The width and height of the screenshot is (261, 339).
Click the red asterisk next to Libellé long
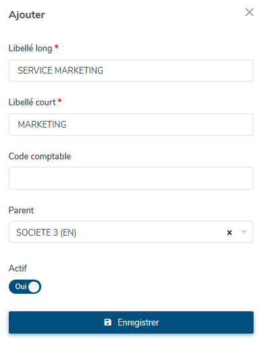click(56, 47)
